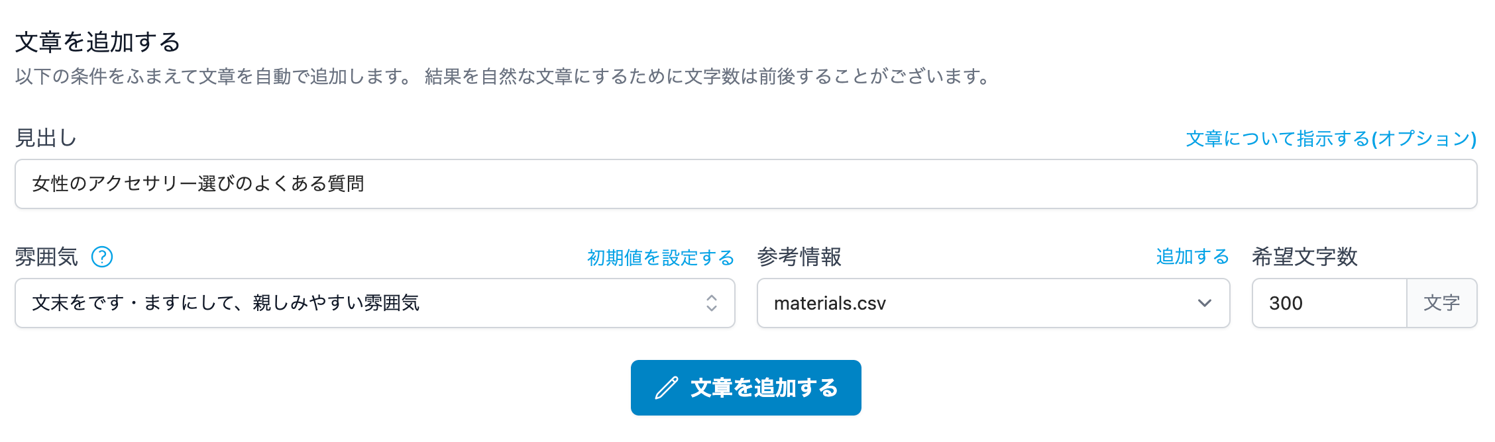Viewport: 1495px width, 442px height.
Task: Focus the 見出し heading text input
Action: (x=746, y=184)
